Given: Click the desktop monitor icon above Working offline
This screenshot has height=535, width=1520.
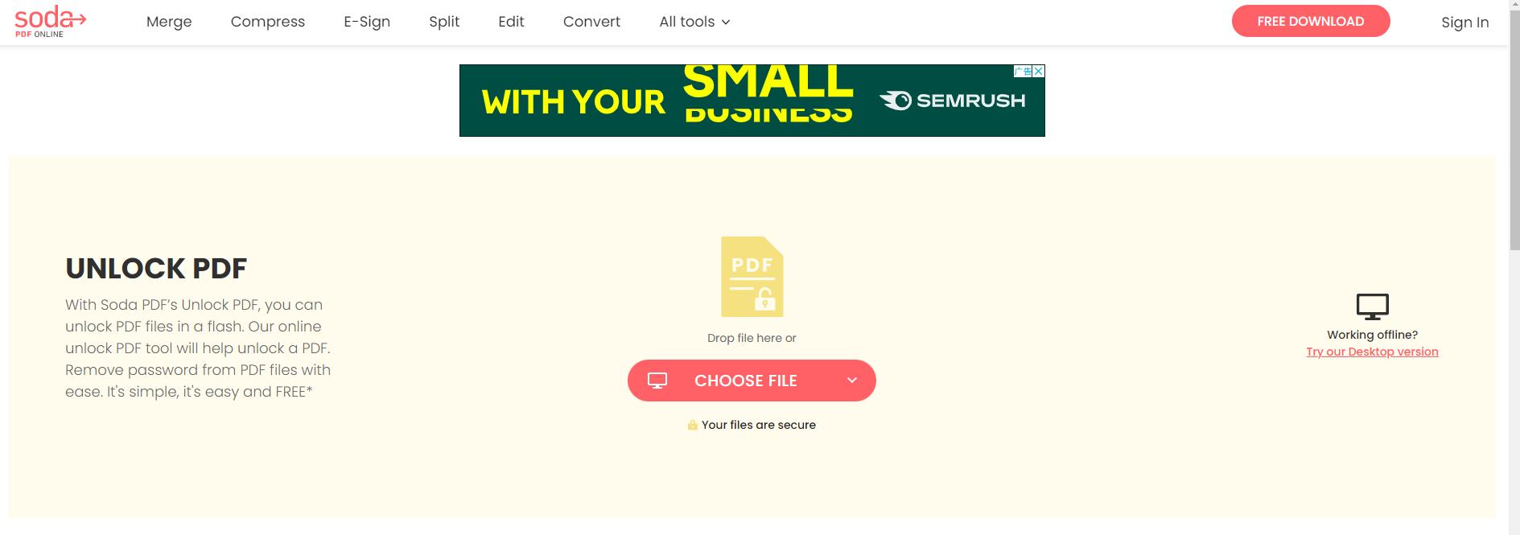Looking at the screenshot, I should point(1372,307).
